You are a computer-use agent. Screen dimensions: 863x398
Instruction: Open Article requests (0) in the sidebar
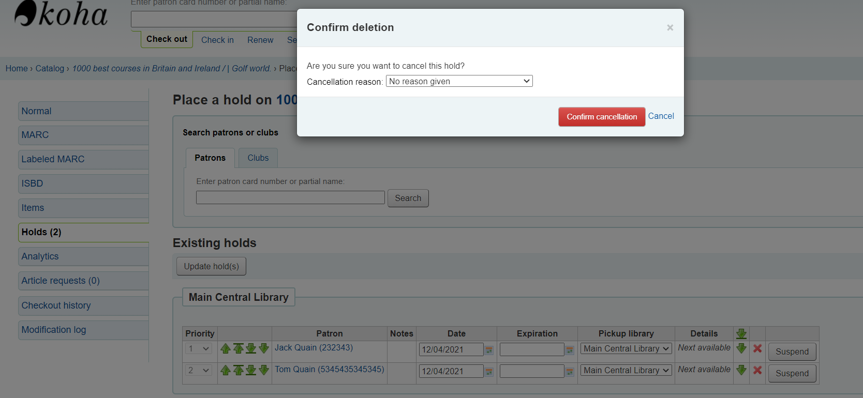click(83, 281)
